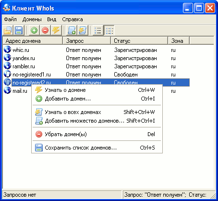Sort by Адрес домена column header
The height and width of the screenshot is (201, 218).
[33, 41]
